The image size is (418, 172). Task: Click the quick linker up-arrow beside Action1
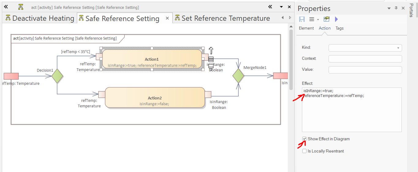[211, 51]
